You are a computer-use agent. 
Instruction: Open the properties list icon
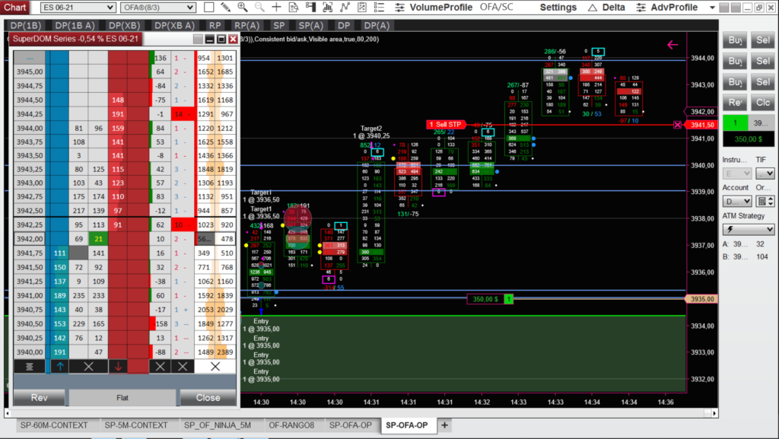379,7
